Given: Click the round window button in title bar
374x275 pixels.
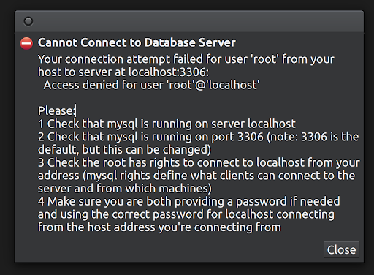Looking at the screenshot, I should tap(28, 21).
